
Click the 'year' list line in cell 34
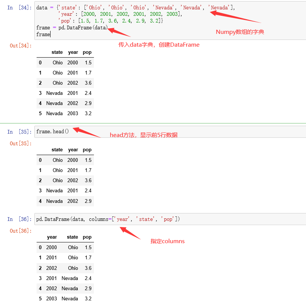(x=120, y=14)
